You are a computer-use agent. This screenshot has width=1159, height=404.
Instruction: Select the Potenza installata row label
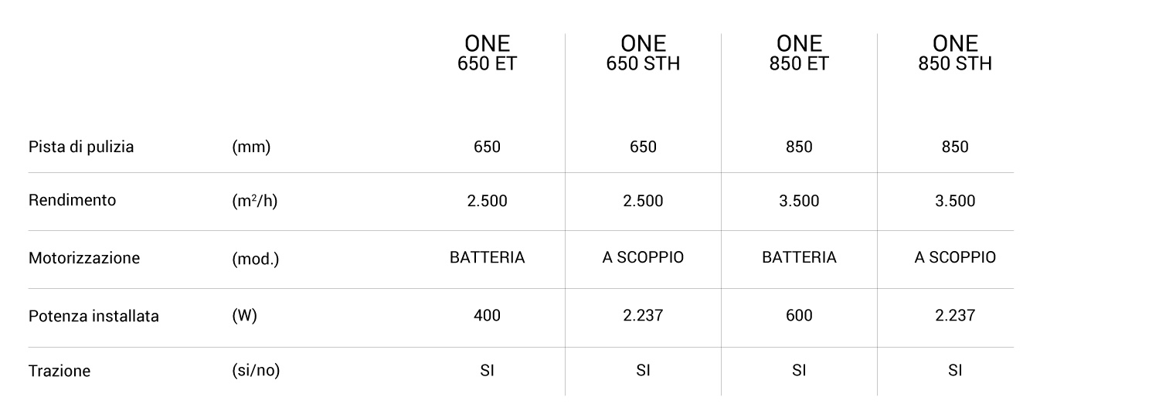[x=93, y=316]
